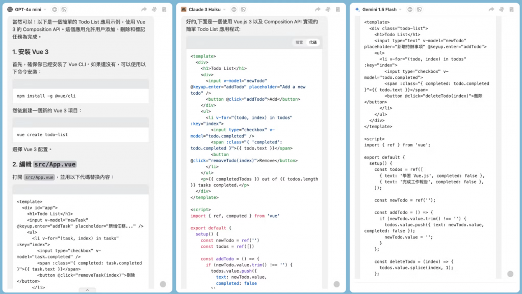Screen dimensions: 522x294
Task: Share the GPT-4o mini conversation
Action: click(x=144, y=9)
